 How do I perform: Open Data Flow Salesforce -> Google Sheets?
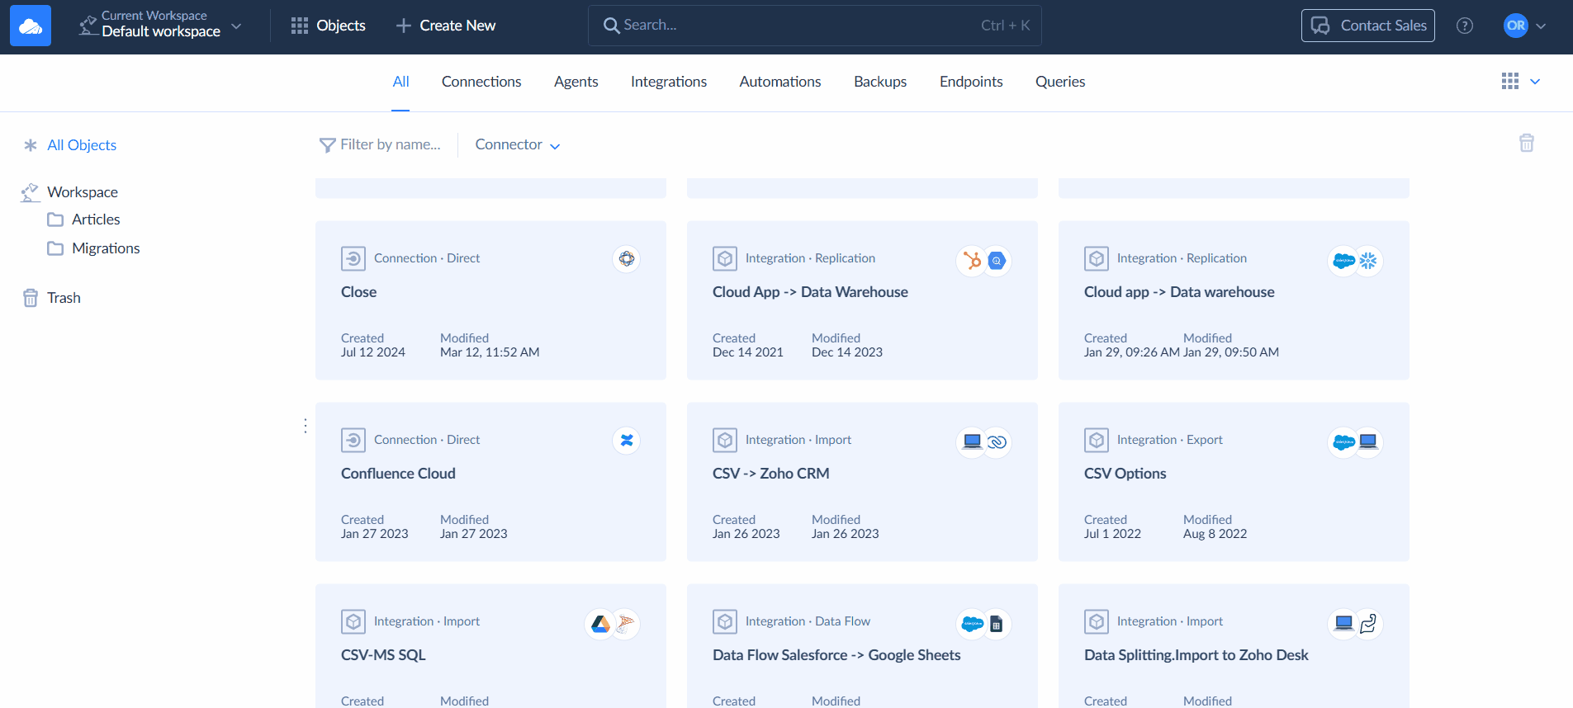pos(836,655)
